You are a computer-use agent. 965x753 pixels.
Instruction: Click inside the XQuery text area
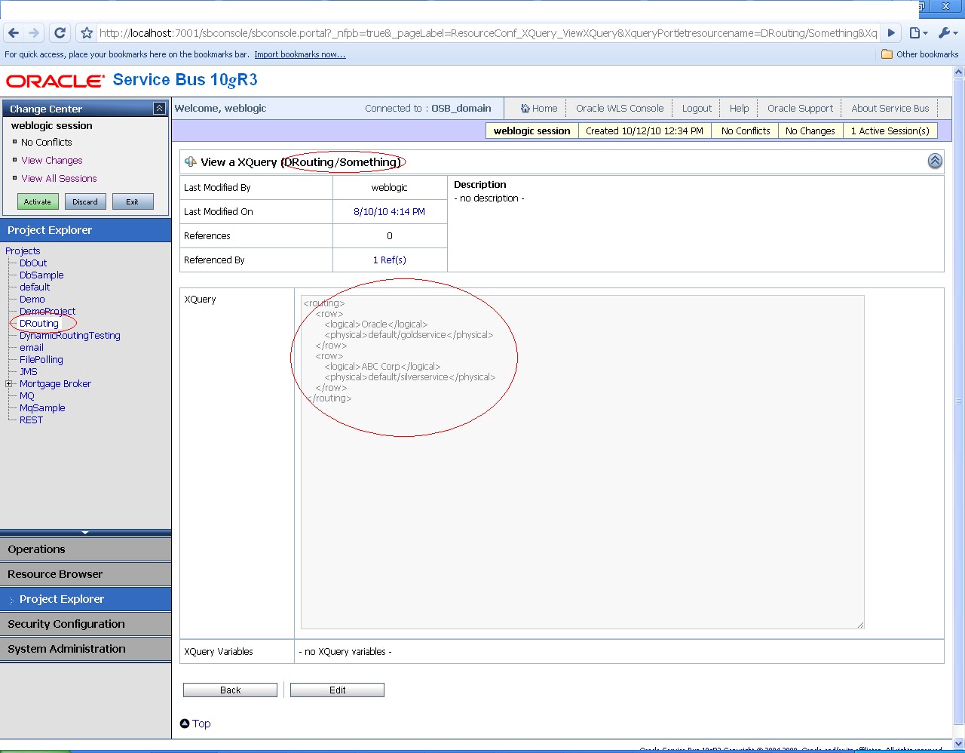coord(582,462)
